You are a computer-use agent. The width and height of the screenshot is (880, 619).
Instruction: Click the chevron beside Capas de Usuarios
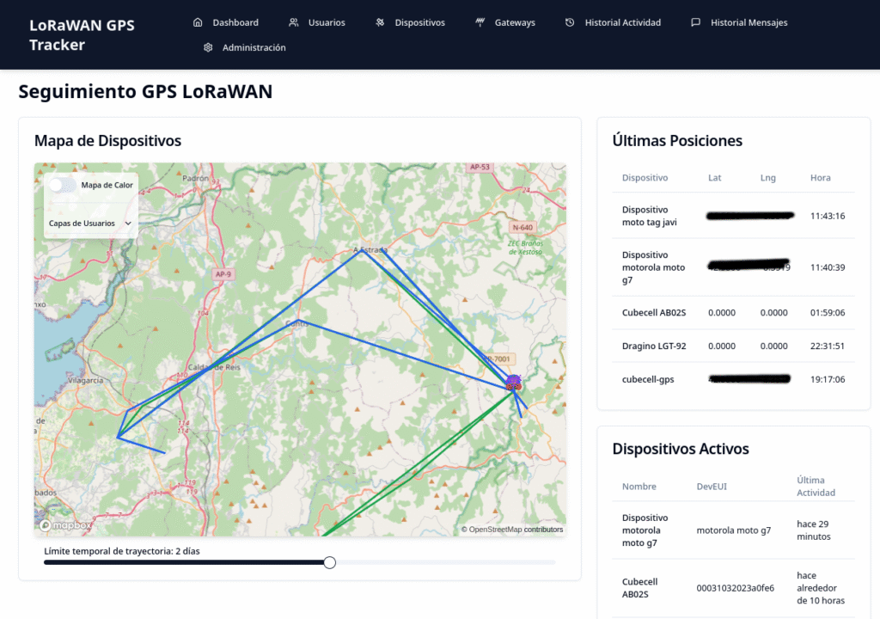128,224
